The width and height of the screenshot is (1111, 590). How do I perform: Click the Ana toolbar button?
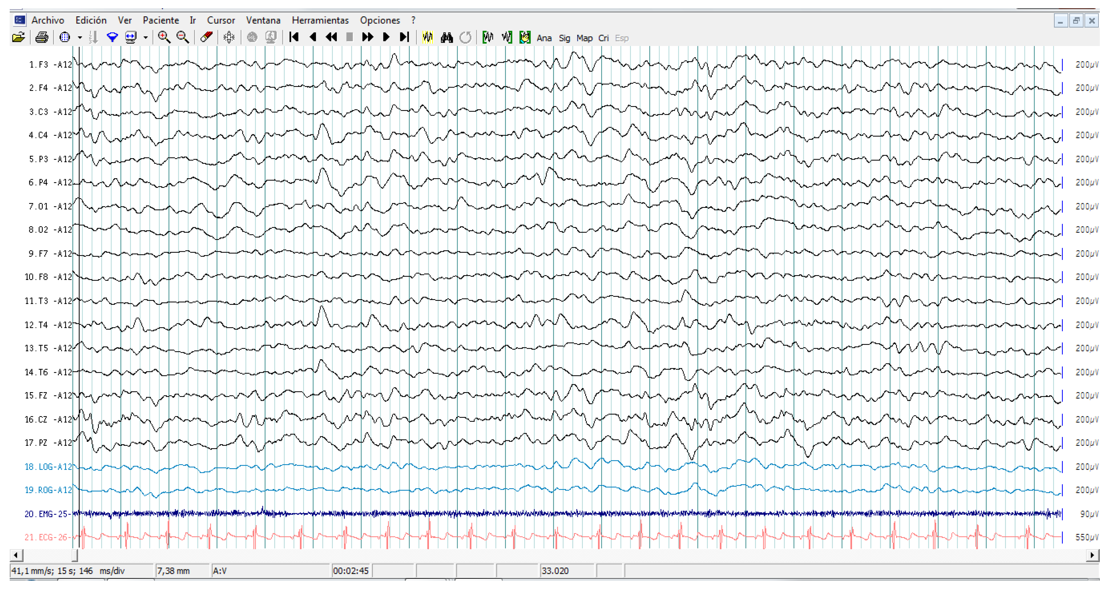(544, 38)
